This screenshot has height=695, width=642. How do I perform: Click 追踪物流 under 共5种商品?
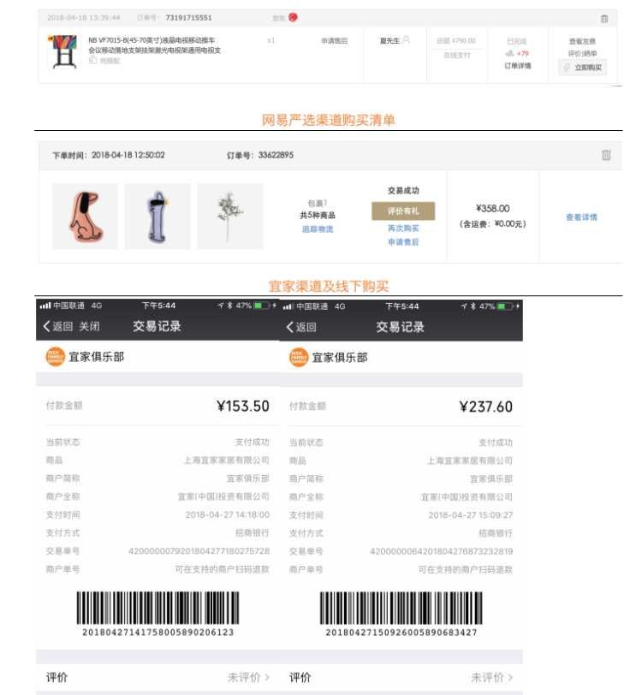point(318,229)
